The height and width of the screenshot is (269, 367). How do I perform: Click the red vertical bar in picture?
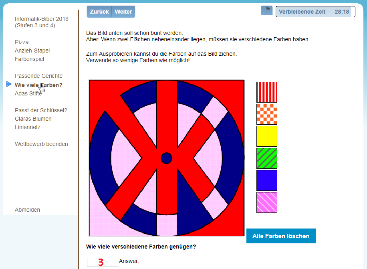pyautogui.click(x=167, y=117)
